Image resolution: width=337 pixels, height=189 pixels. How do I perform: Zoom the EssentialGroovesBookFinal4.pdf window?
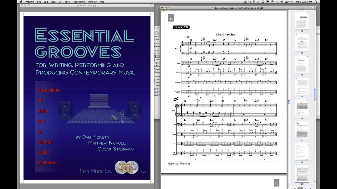(x=169, y=8)
